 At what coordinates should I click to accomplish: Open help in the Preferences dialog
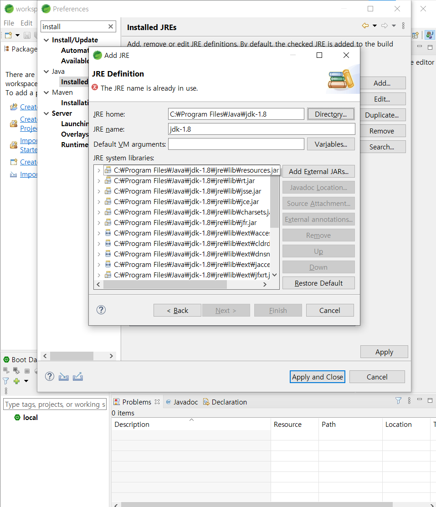[x=50, y=376]
